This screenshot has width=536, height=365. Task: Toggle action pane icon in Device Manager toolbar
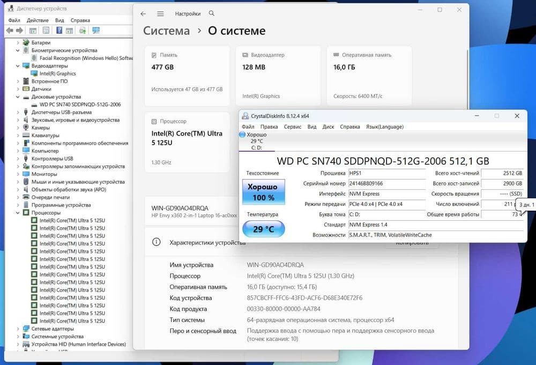click(x=69, y=31)
